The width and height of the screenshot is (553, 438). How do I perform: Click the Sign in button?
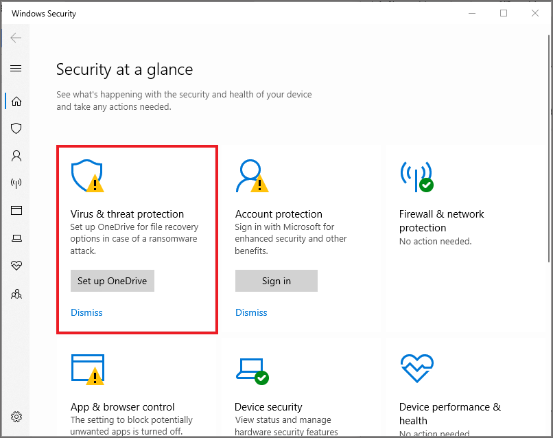[x=276, y=281]
